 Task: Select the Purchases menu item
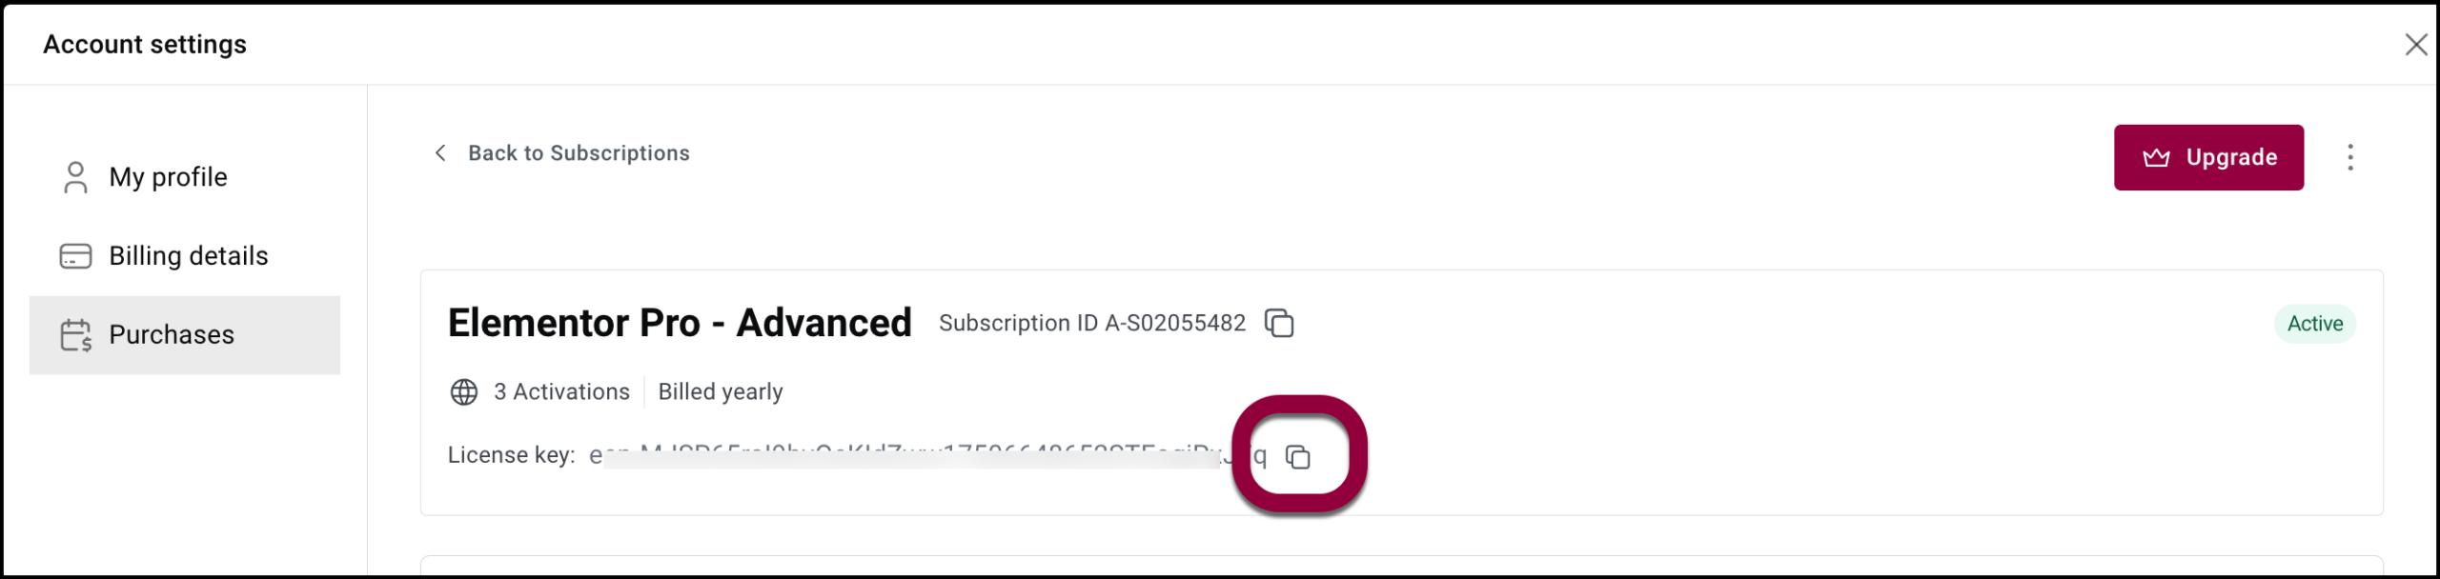pyautogui.click(x=185, y=335)
